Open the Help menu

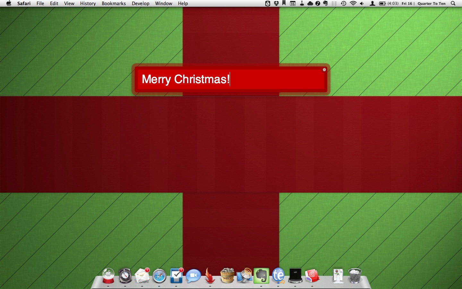pos(183,4)
